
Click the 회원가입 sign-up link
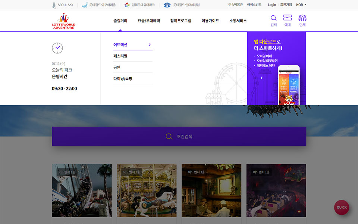286,5
